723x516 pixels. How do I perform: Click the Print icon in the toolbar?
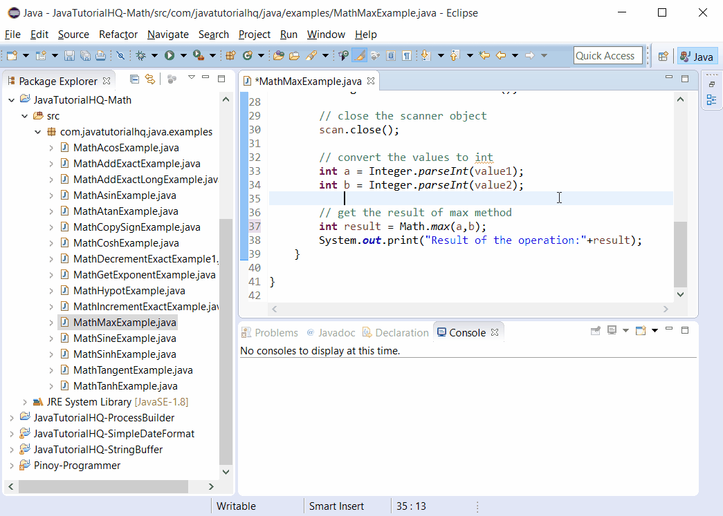[100, 55]
